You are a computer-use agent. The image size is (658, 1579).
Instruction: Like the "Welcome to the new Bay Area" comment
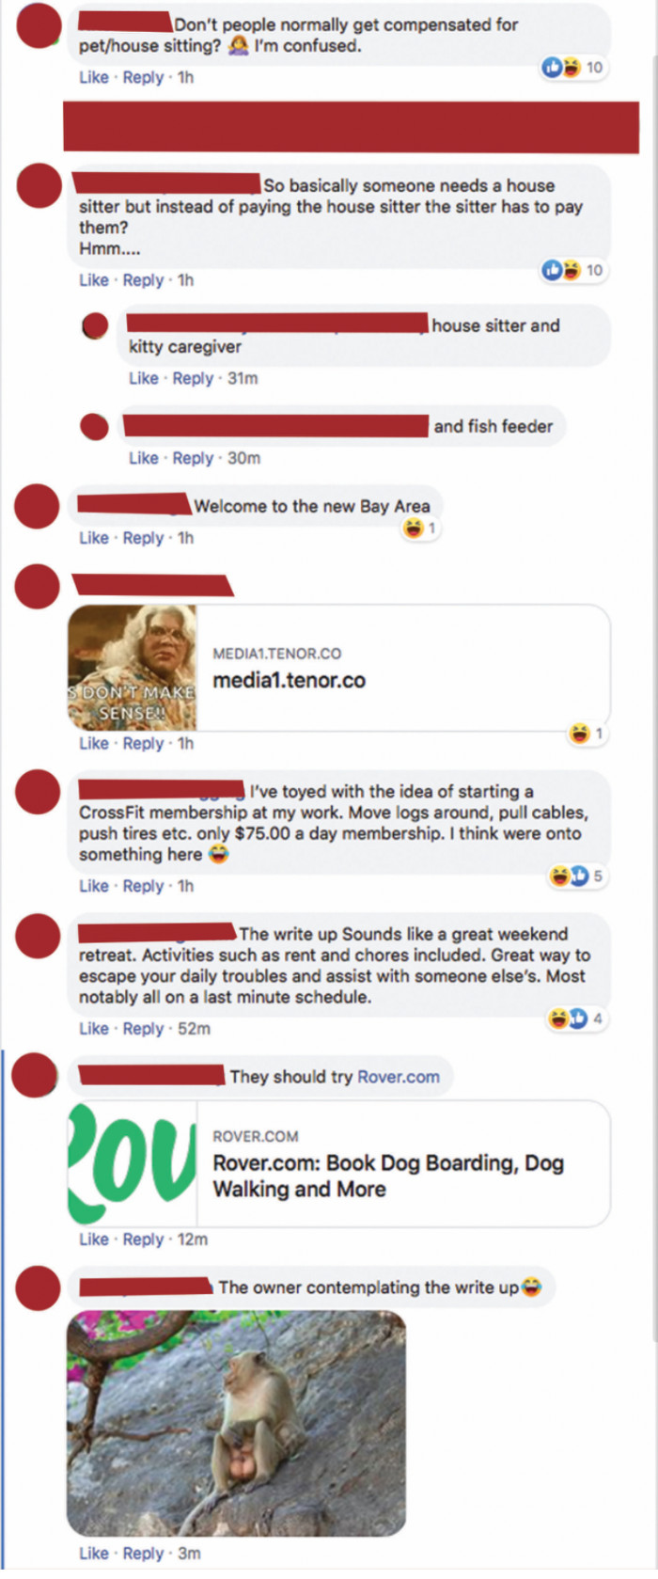93,538
